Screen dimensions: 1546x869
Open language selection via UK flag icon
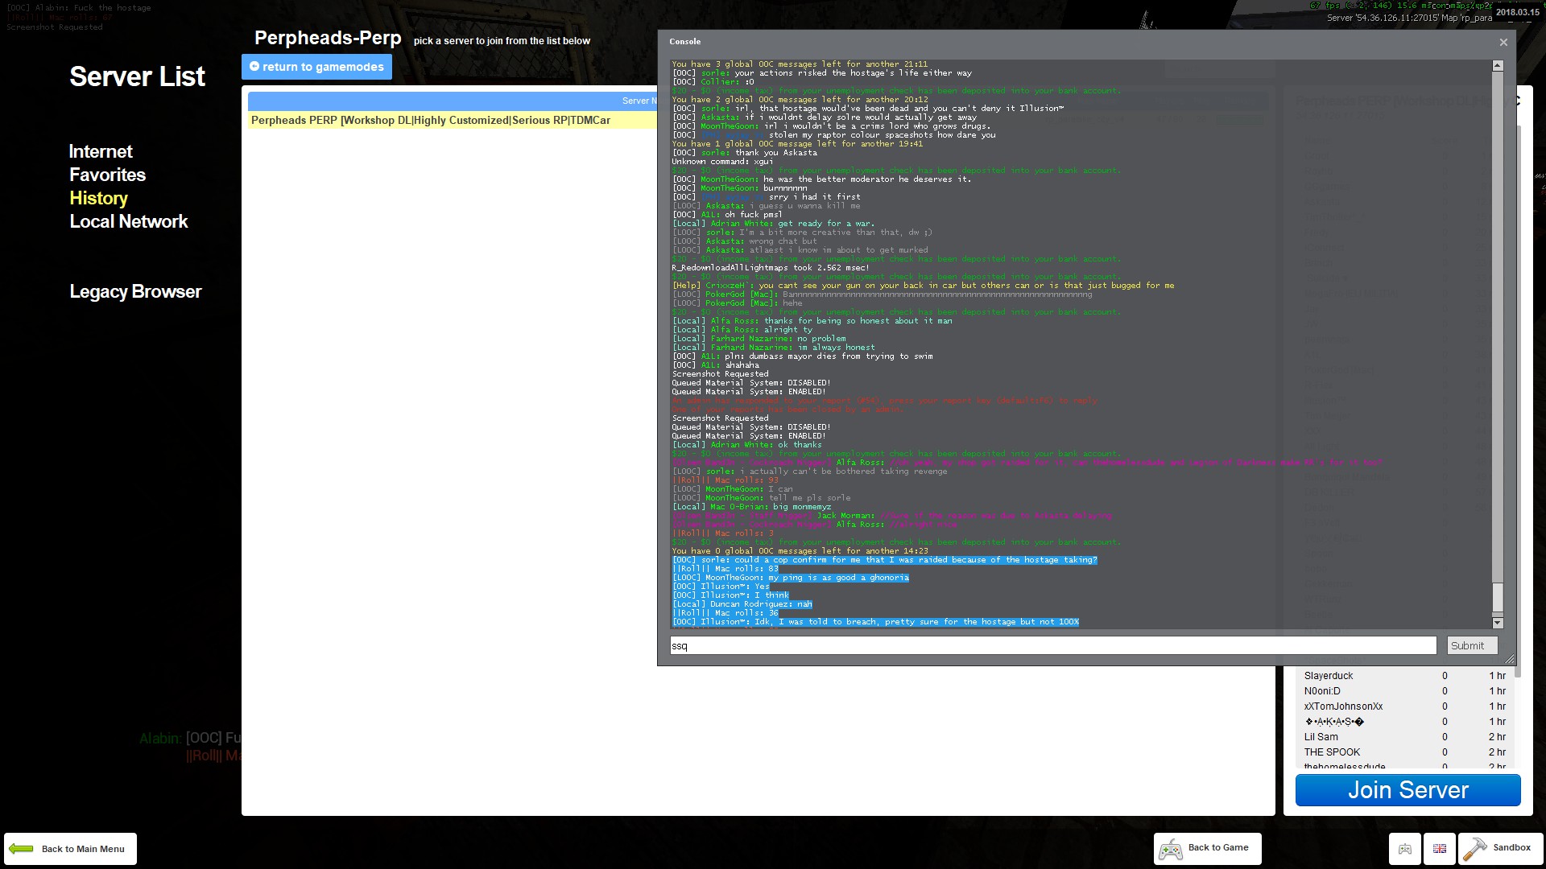1440,848
